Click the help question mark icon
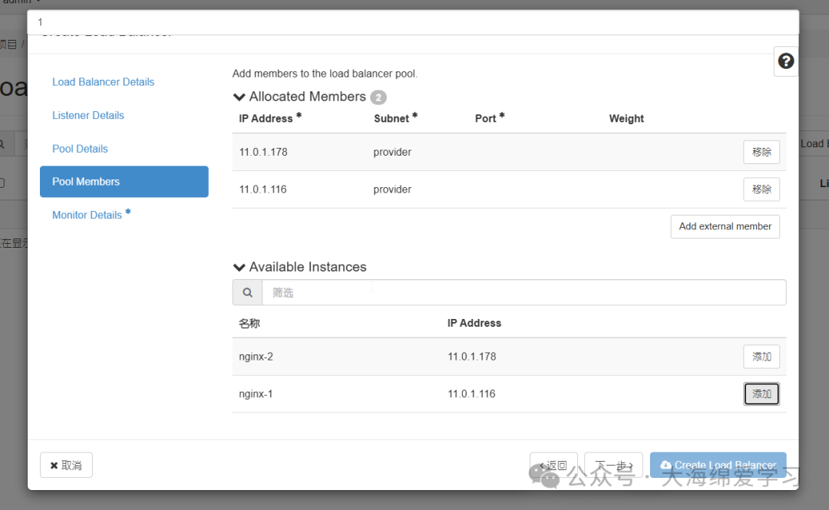 tap(785, 61)
